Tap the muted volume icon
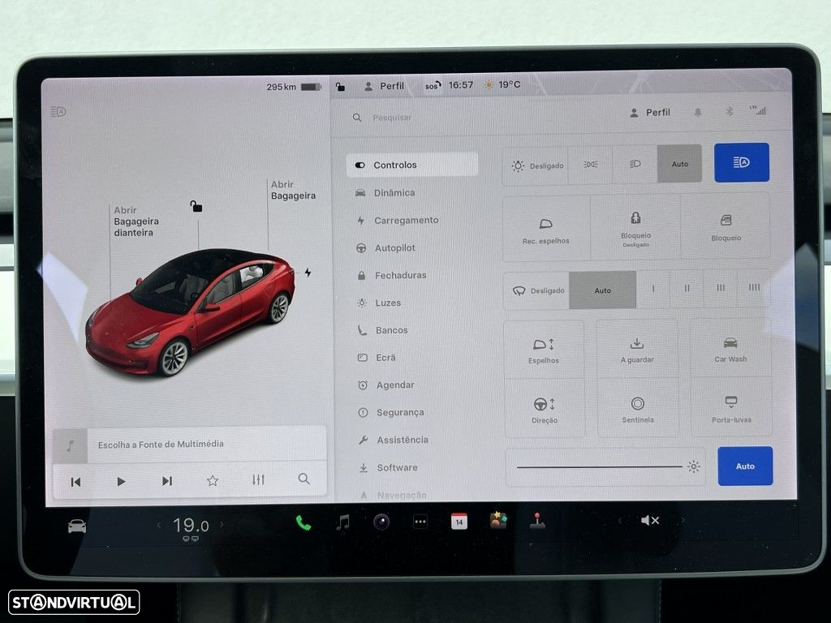The image size is (831, 623). 650,521
